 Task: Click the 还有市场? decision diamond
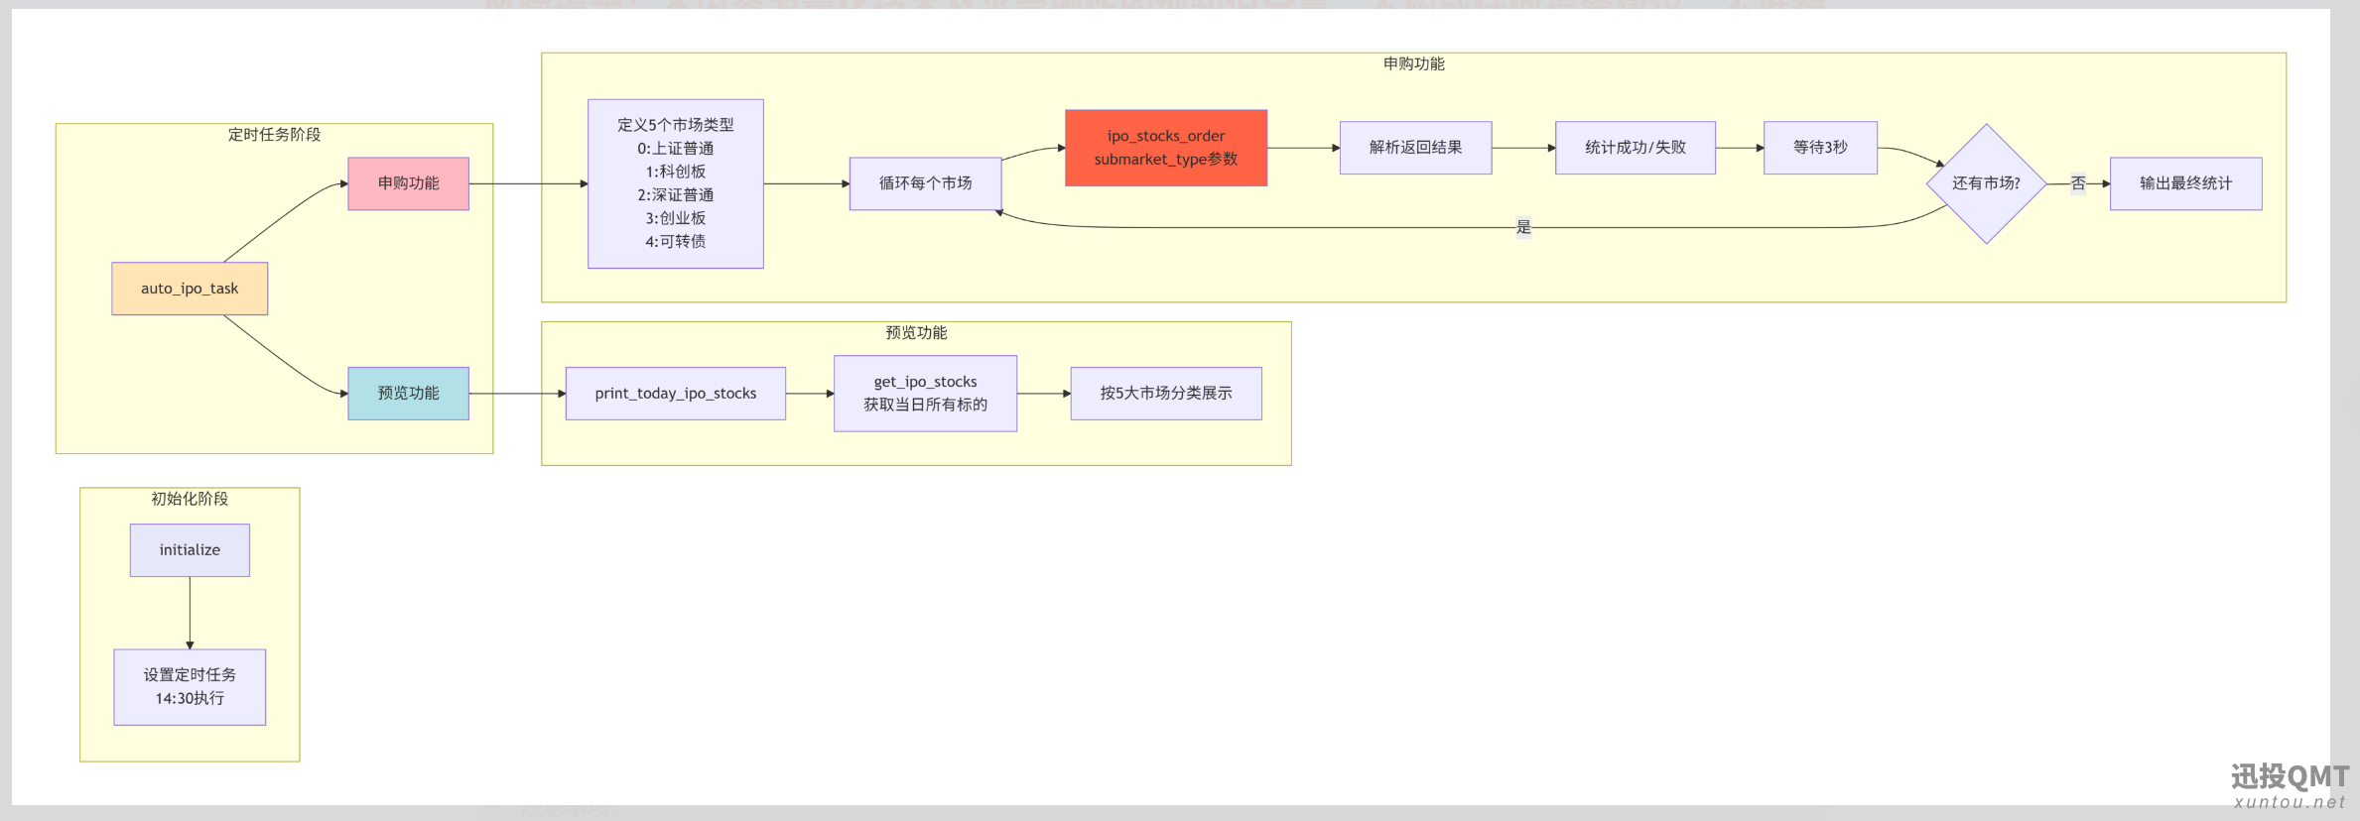[1986, 183]
